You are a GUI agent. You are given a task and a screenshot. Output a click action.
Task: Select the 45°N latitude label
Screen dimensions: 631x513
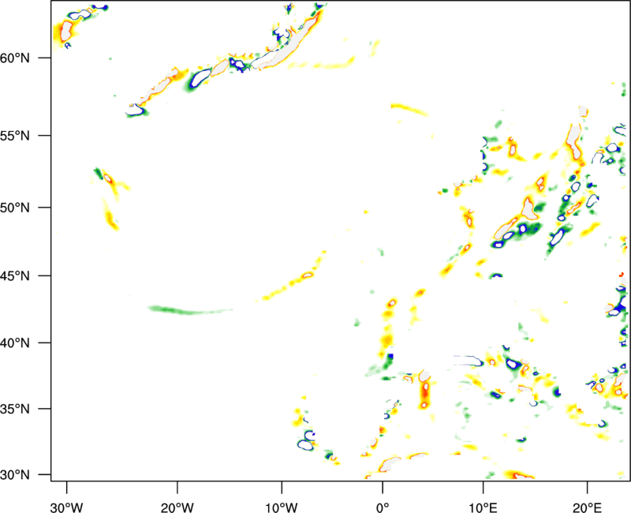coord(15,275)
